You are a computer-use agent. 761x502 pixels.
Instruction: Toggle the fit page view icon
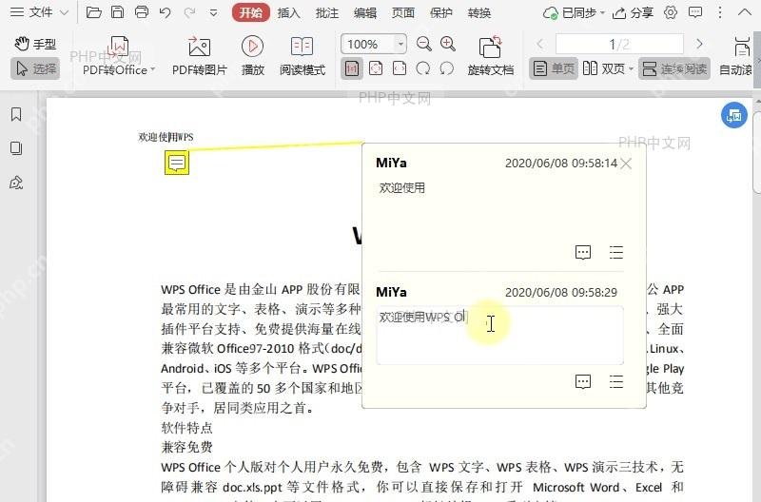[376, 68]
